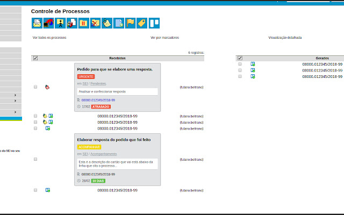Check the second Recebidos row checkbox
The width and height of the screenshot is (344, 215).
[x=35, y=116]
